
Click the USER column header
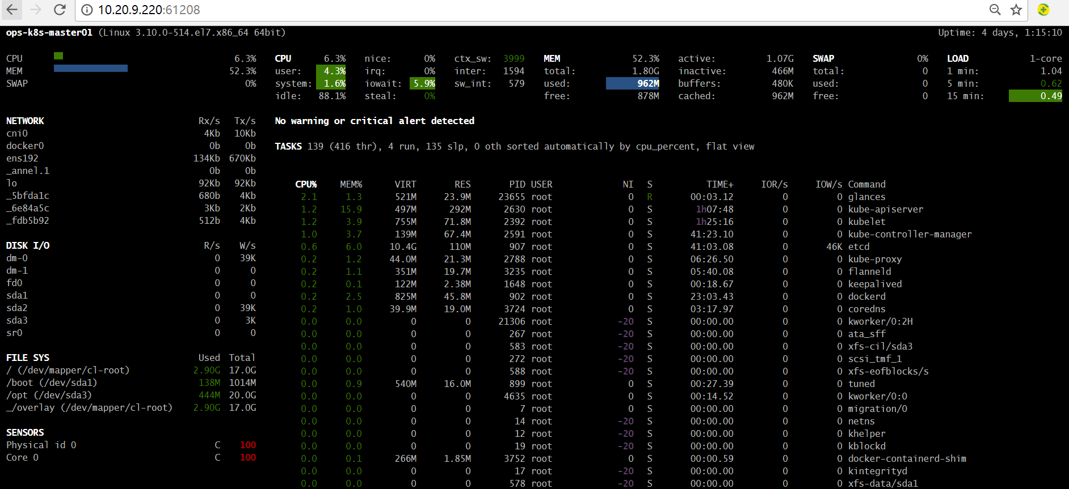tap(541, 184)
